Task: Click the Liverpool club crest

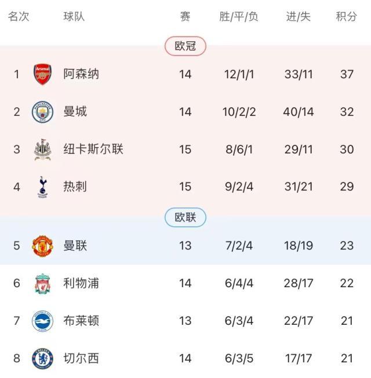Action: [42, 283]
